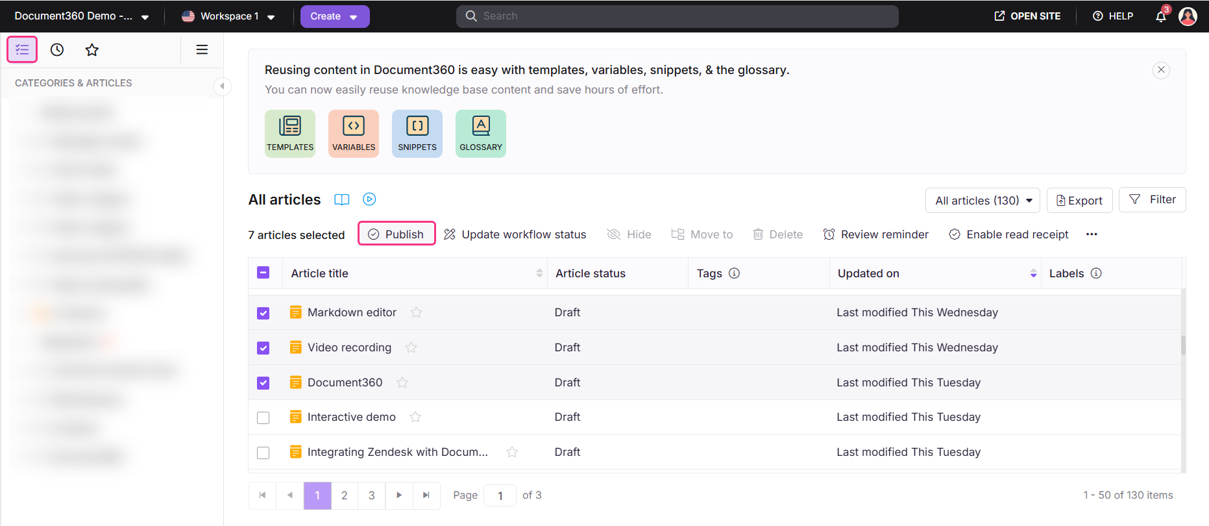Open the Markdown editor article title
The width and height of the screenshot is (1209, 526).
coord(352,312)
